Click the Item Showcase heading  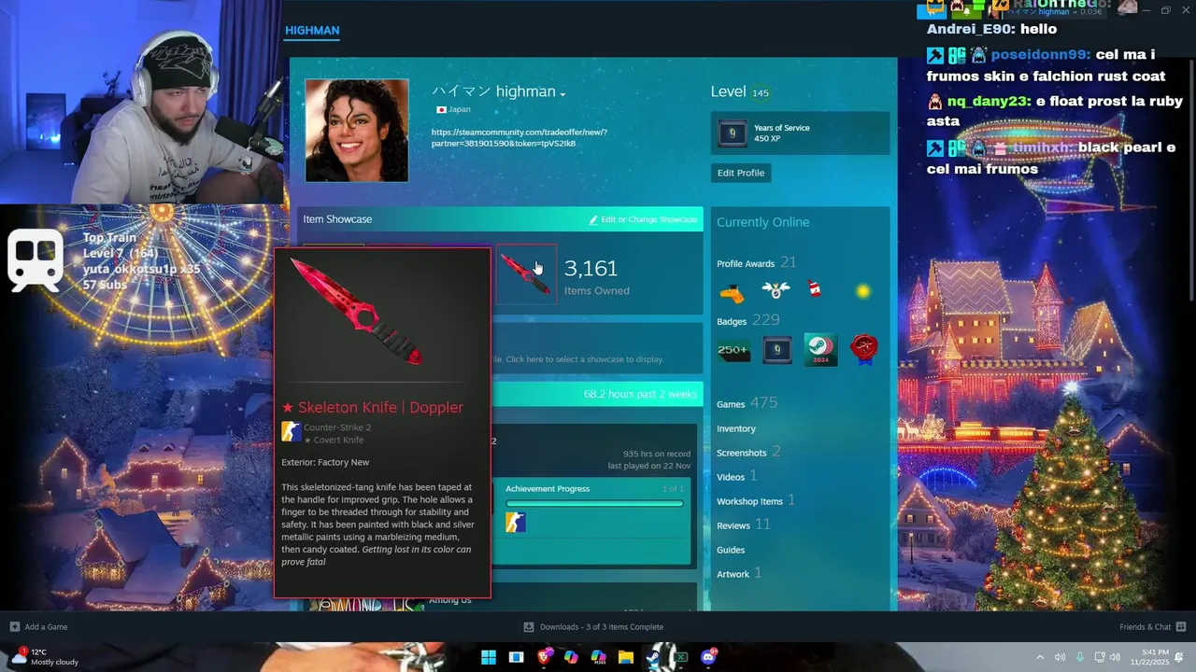(337, 219)
